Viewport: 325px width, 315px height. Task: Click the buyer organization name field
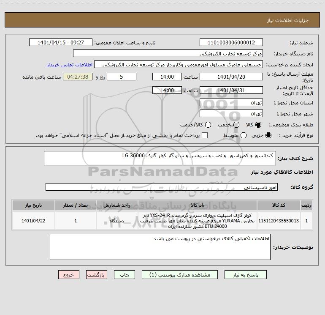(168, 53)
